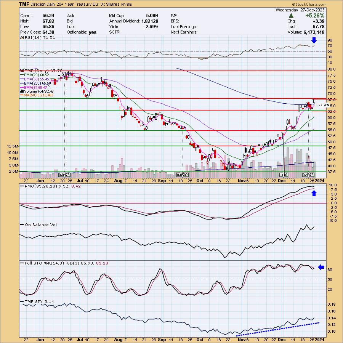Click the Optionable value "yes"

pyautogui.click(x=93, y=32)
